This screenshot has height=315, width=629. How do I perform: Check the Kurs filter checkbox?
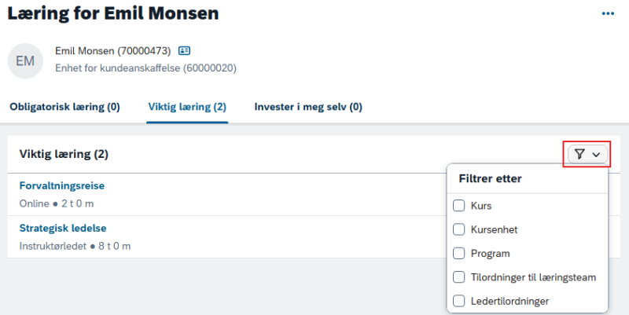pyautogui.click(x=458, y=206)
